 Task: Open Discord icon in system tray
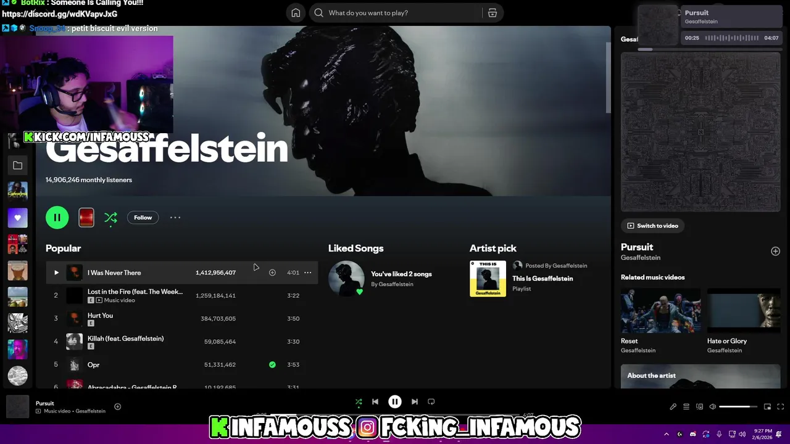pyautogui.click(x=693, y=434)
